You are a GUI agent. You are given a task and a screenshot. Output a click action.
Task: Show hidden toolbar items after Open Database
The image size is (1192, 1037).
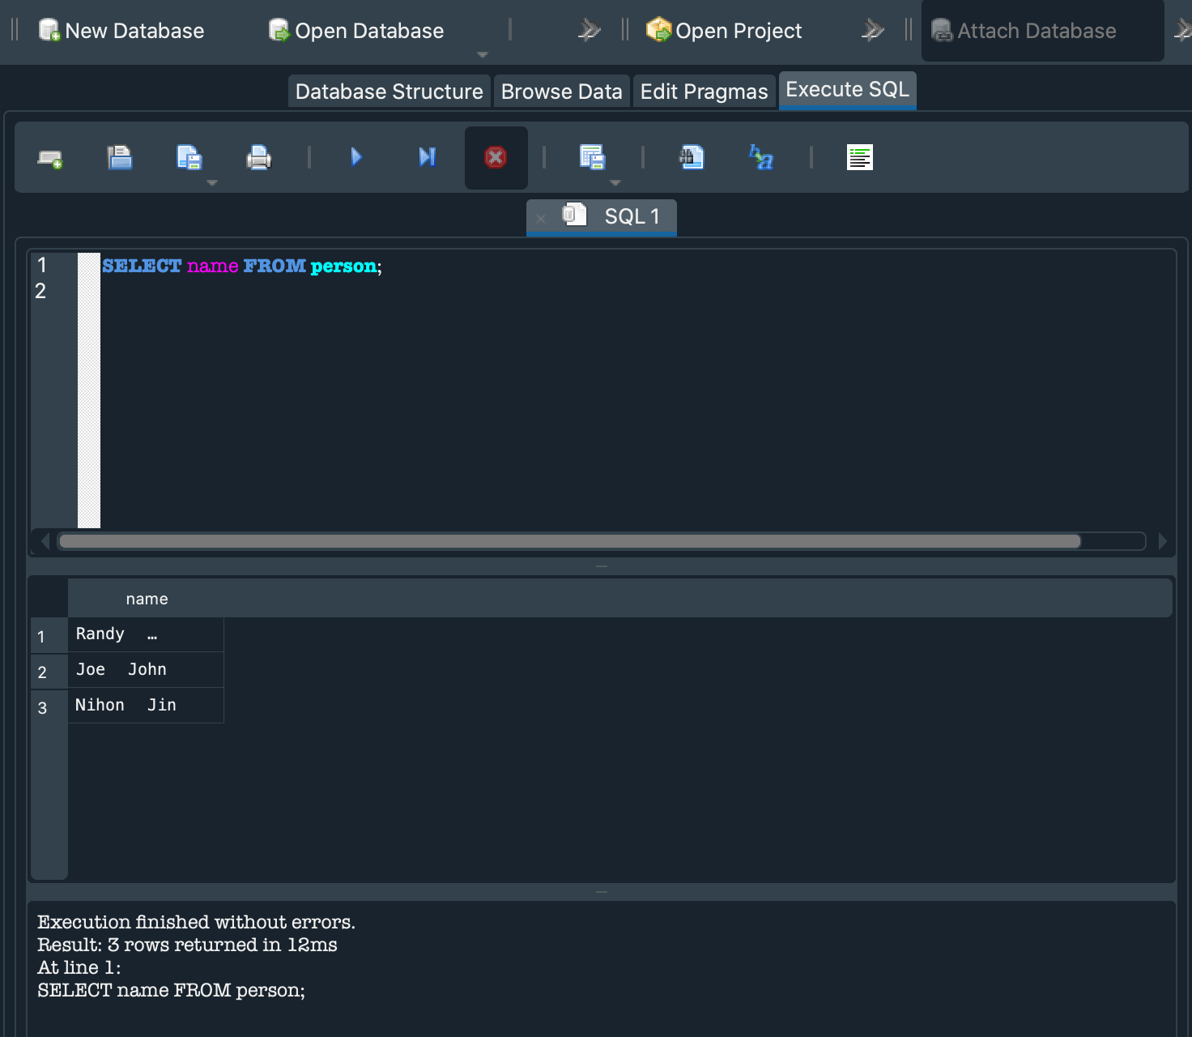(x=589, y=31)
